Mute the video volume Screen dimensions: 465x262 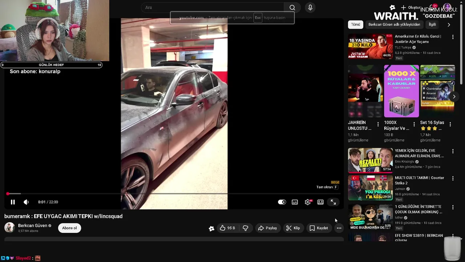pos(26,202)
